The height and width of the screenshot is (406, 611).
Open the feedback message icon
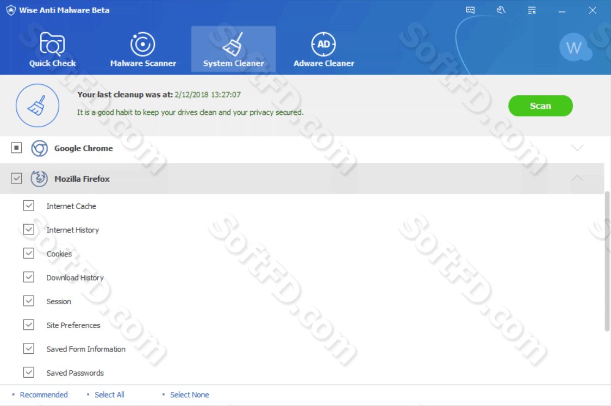click(x=470, y=10)
